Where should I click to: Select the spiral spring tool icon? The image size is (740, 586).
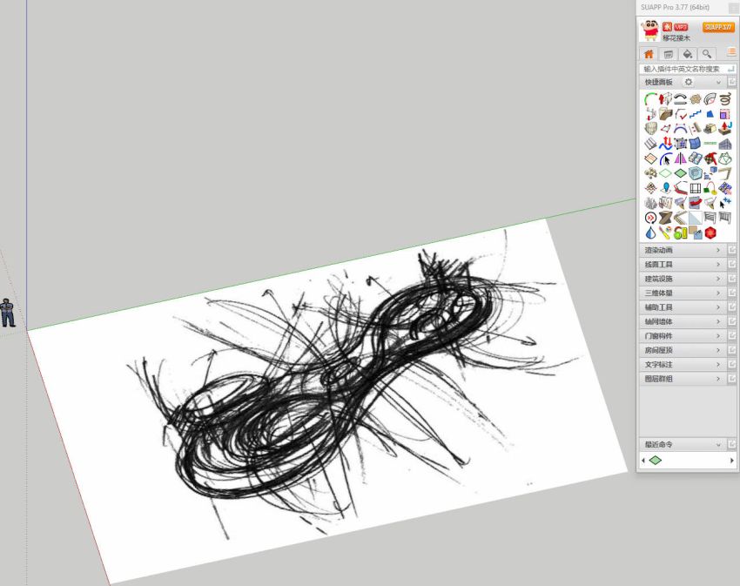(x=725, y=99)
